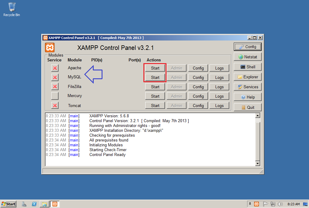The height and width of the screenshot is (208, 309).
Task: Open the Shell from the side panel
Action: click(x=247, y=67)
